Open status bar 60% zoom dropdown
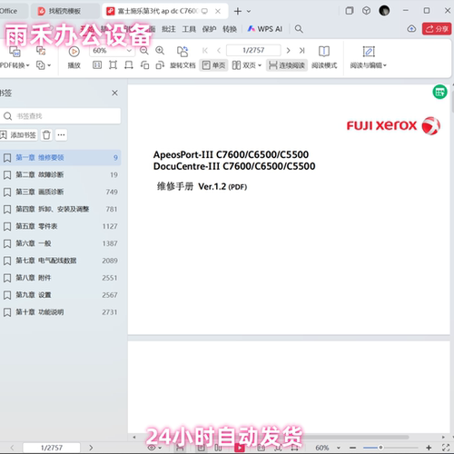The image size is (454, 454). pyautogui.click(x=339, y=448)
